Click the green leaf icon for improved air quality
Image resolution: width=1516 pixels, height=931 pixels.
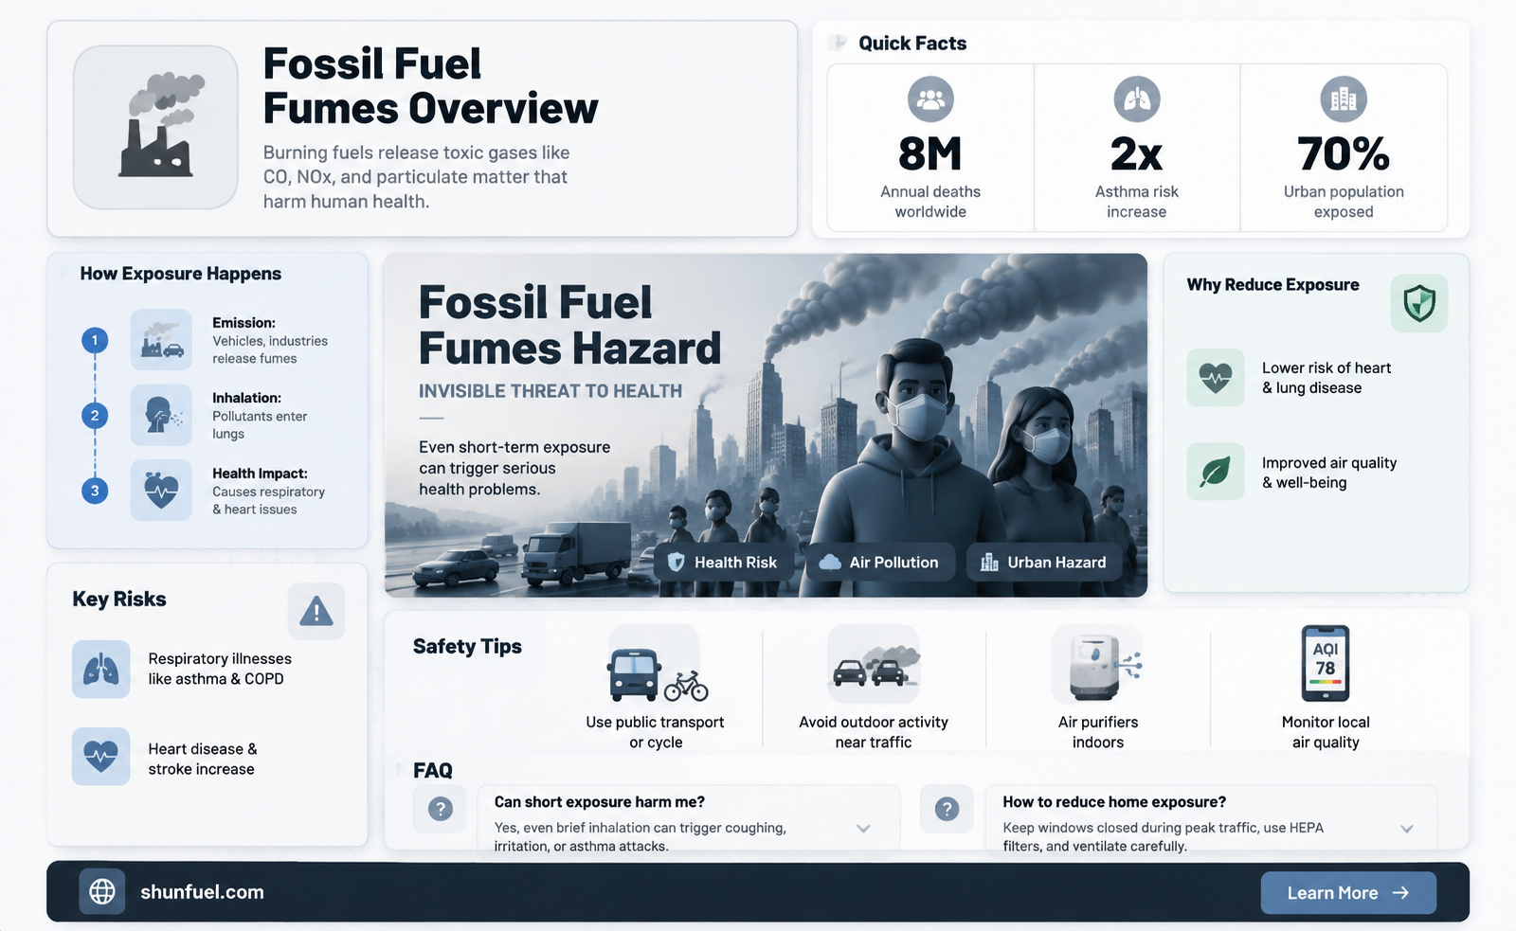tap(1216, 472)
